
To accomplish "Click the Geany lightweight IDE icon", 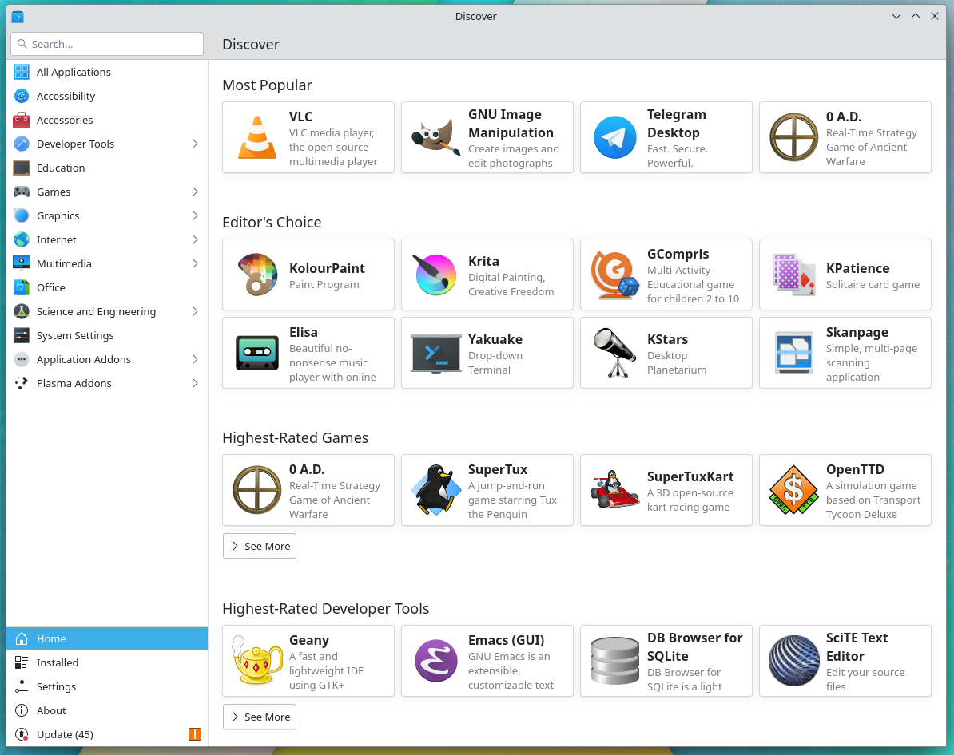I will coord(256,661).
